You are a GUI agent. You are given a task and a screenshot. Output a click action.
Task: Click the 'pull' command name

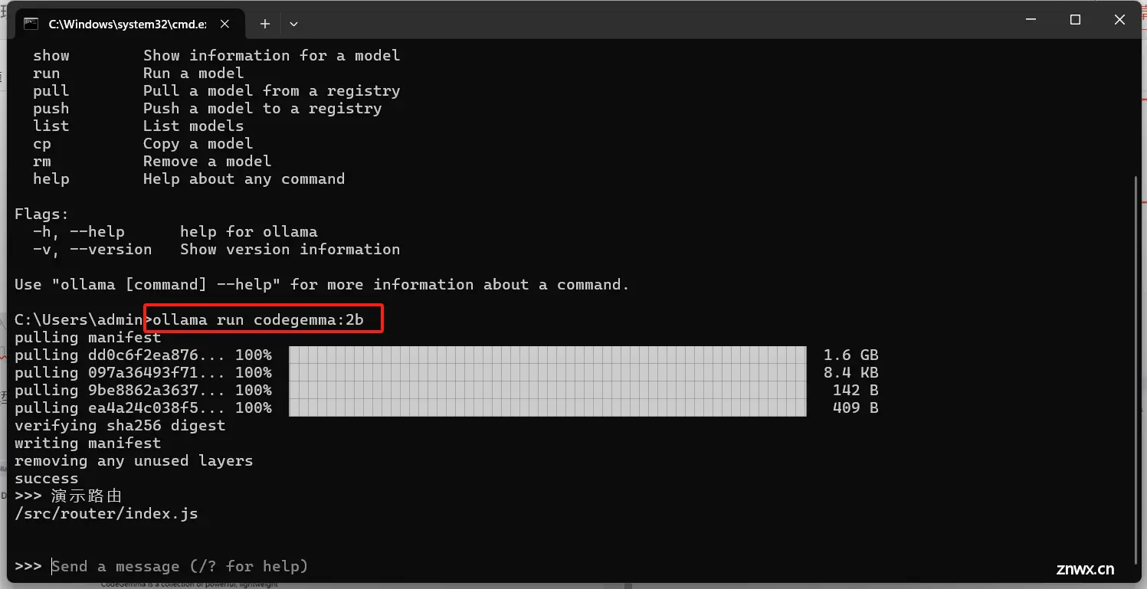[51, 90]
